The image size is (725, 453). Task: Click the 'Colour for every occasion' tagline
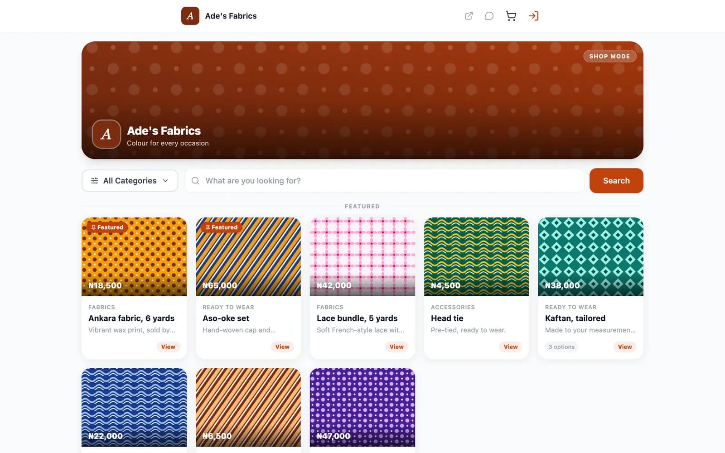(168, 143)
